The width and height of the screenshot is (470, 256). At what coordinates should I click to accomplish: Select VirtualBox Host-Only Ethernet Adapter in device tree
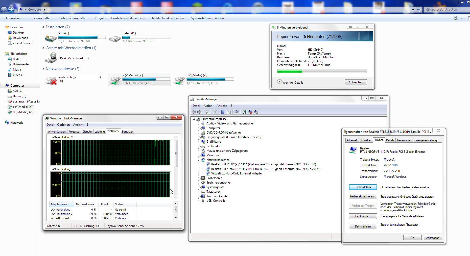237,173
